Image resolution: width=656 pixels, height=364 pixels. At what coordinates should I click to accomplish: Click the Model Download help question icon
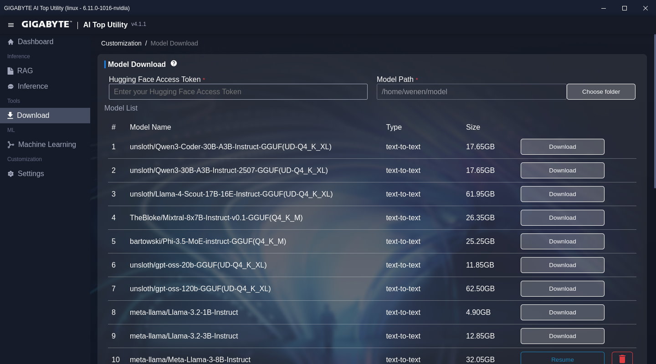point(174,64)
